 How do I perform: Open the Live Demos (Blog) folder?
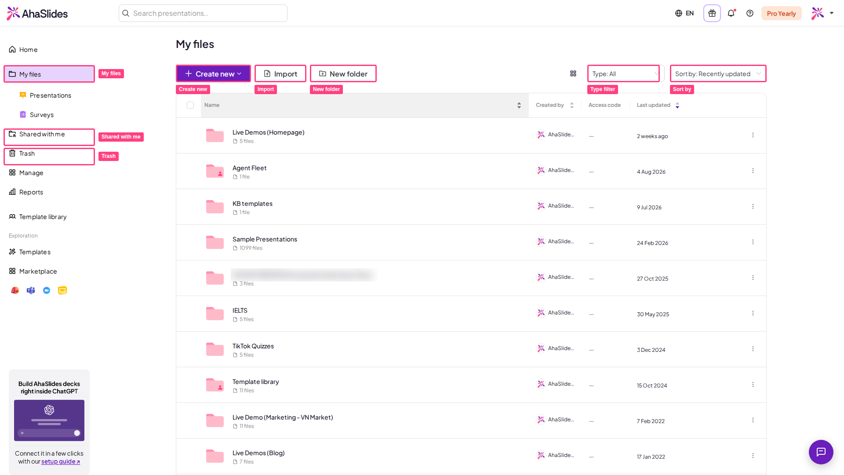(x=258, y=453)
